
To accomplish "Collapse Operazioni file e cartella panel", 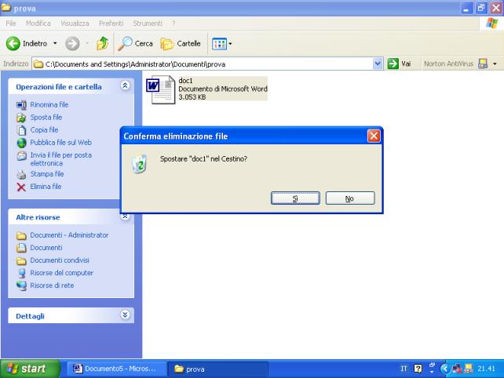I will [x=125, y=85].
